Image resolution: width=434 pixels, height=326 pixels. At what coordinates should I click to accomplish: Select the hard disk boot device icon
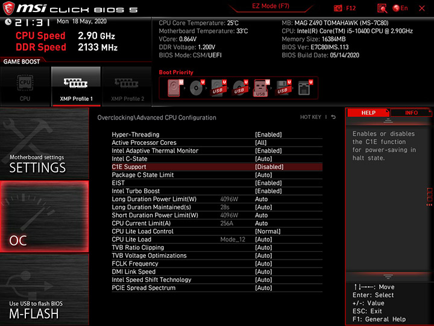point(175,88)
